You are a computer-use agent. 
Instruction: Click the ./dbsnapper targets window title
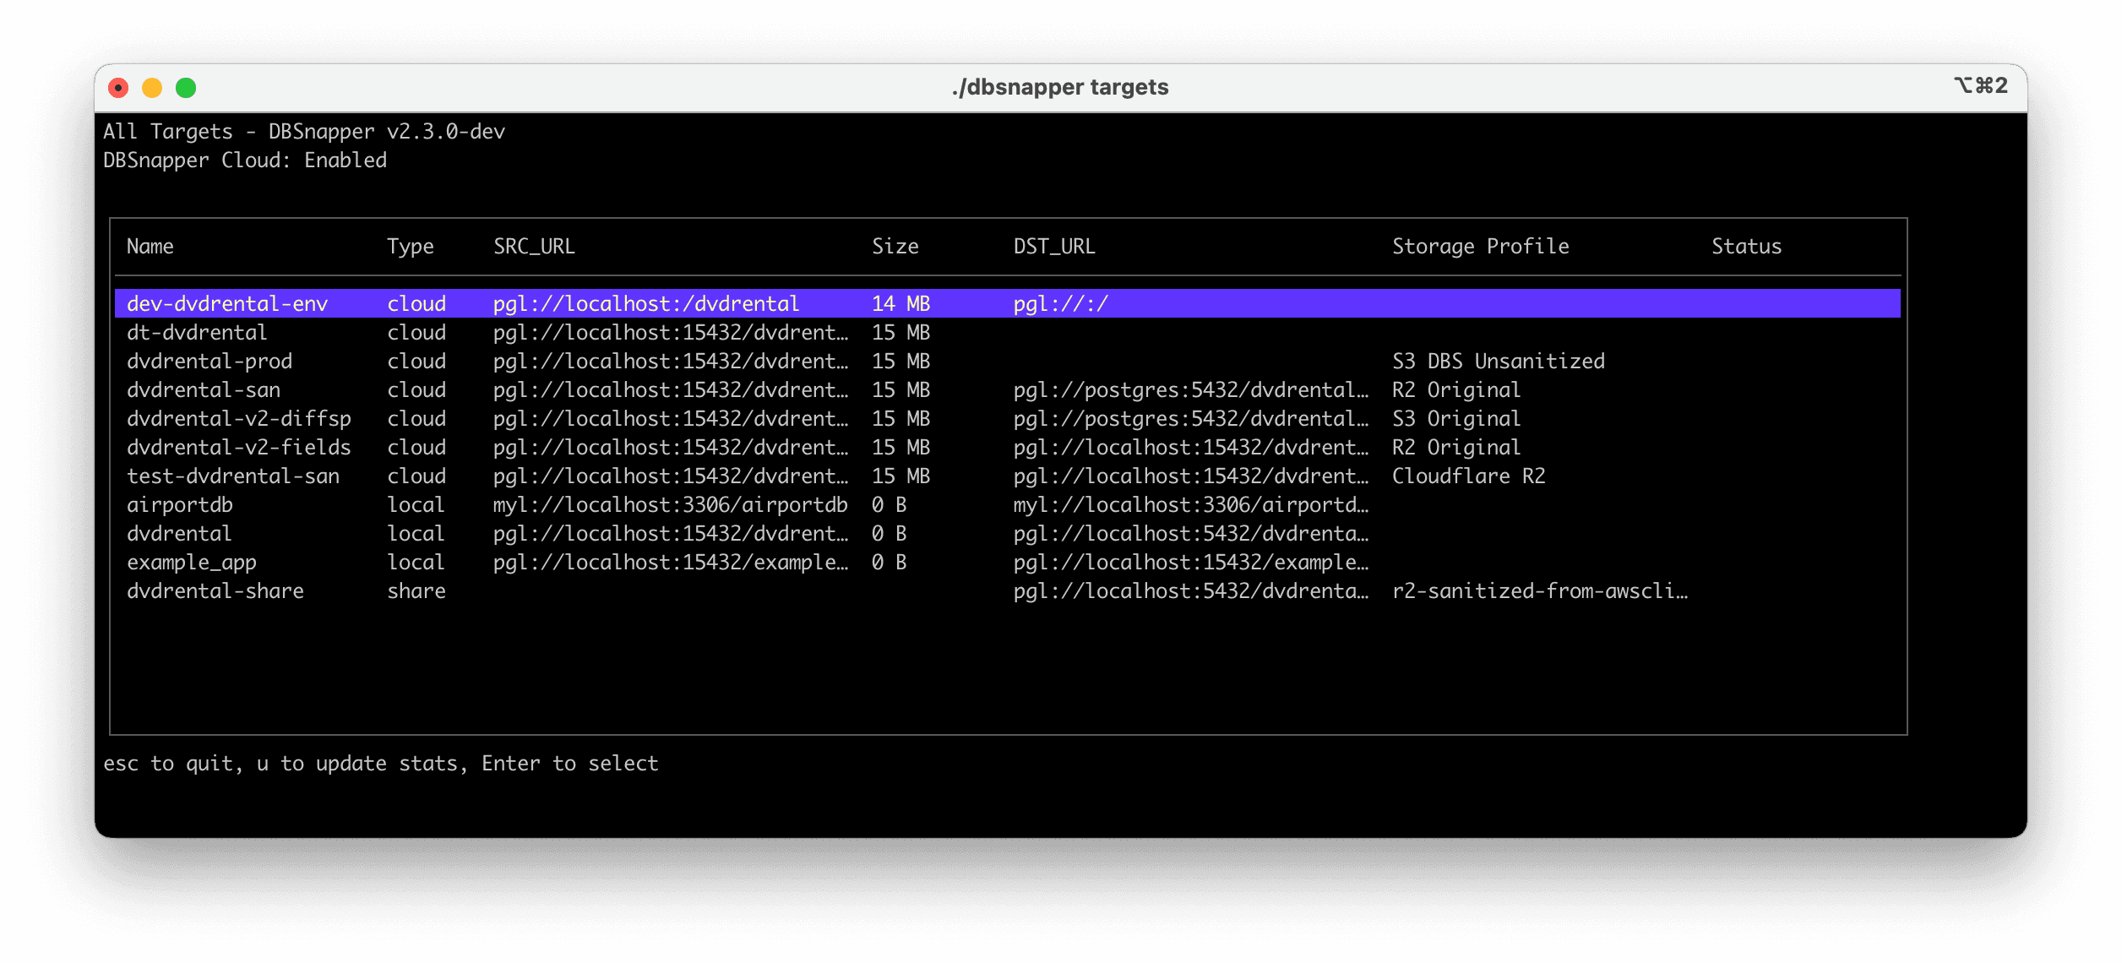pos(1060,86)
